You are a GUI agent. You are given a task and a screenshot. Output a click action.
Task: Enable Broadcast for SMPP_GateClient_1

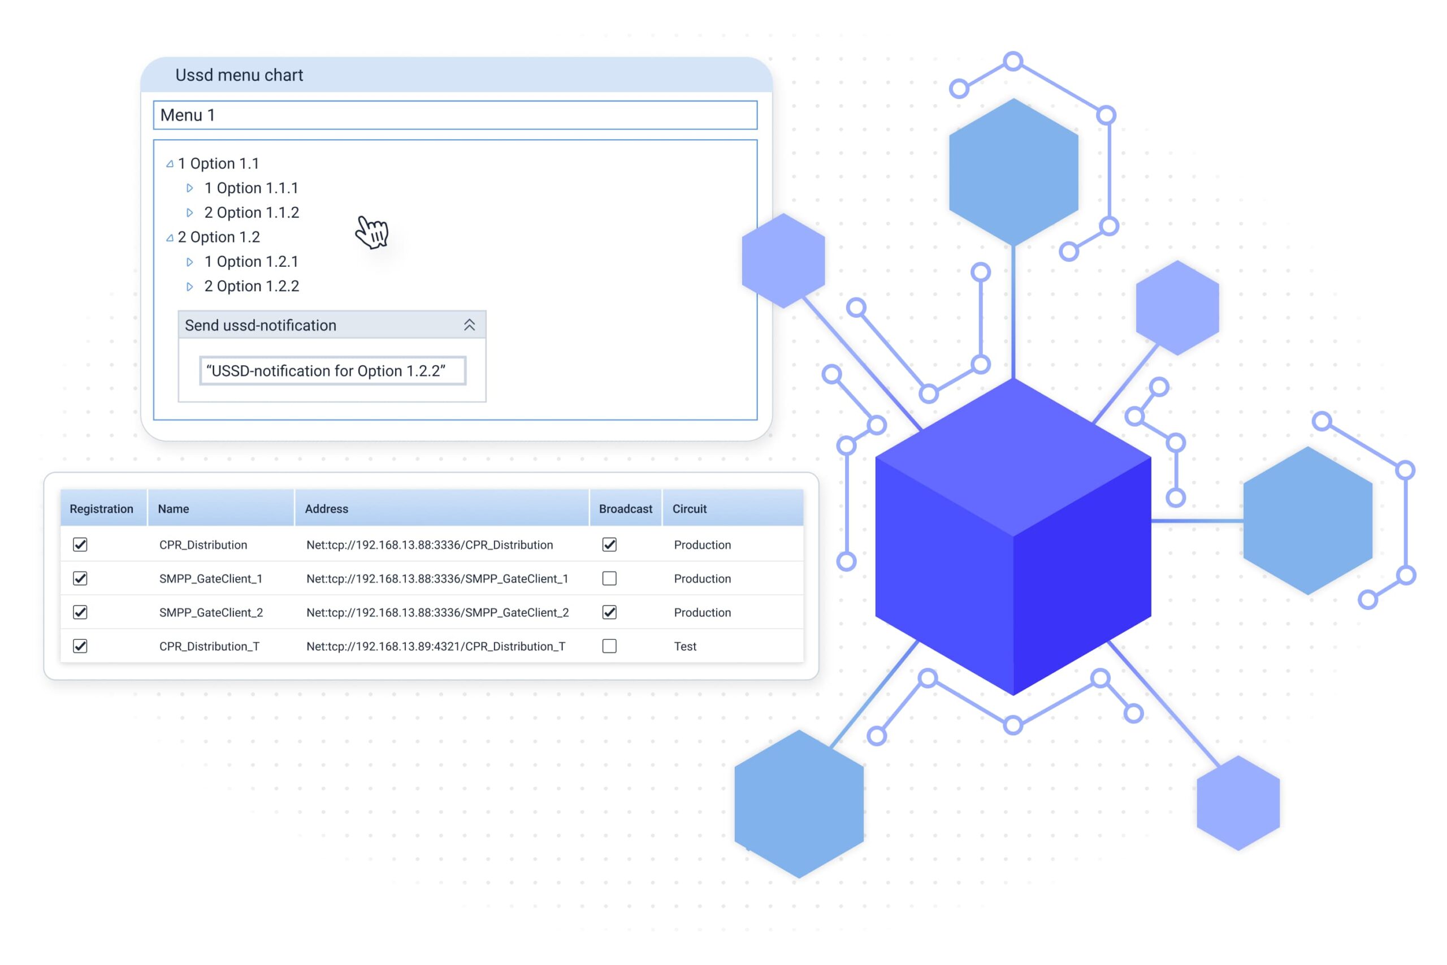click(x=609, y=578)
